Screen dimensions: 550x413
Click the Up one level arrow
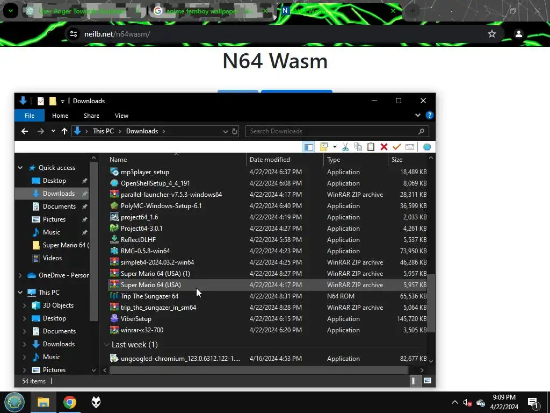click(x=64, y=131)
